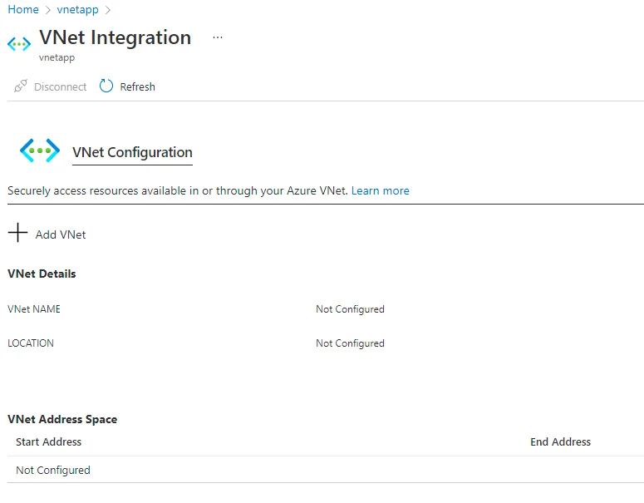Click the plus icon beside Add VNet
The image size is (644, 503).
click(x=17, y=233)
